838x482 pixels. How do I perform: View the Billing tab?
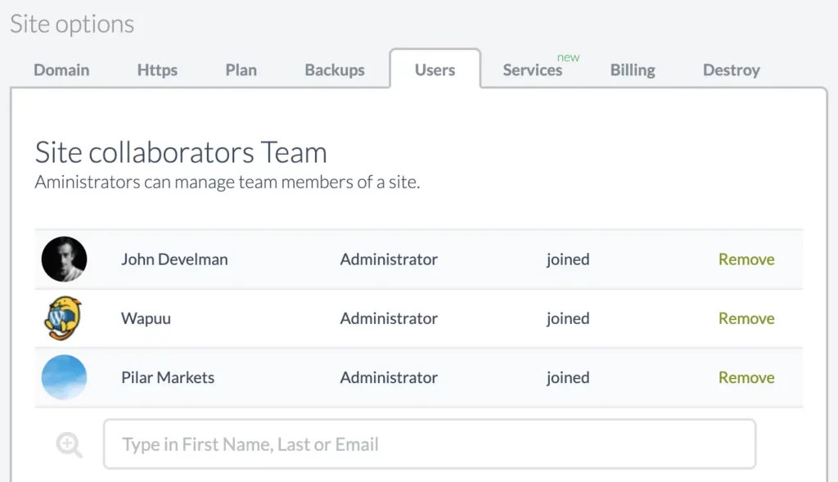pos(633,70)
